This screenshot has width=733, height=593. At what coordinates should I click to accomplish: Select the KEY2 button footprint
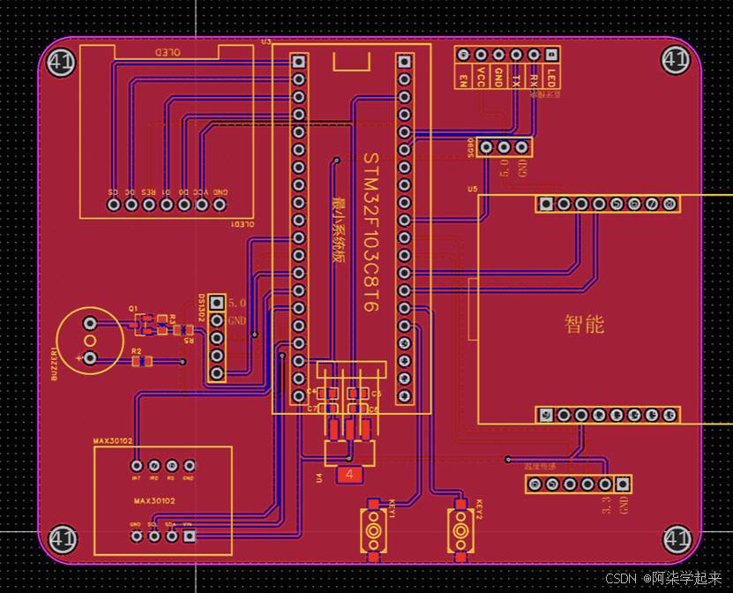click(461, 530)
